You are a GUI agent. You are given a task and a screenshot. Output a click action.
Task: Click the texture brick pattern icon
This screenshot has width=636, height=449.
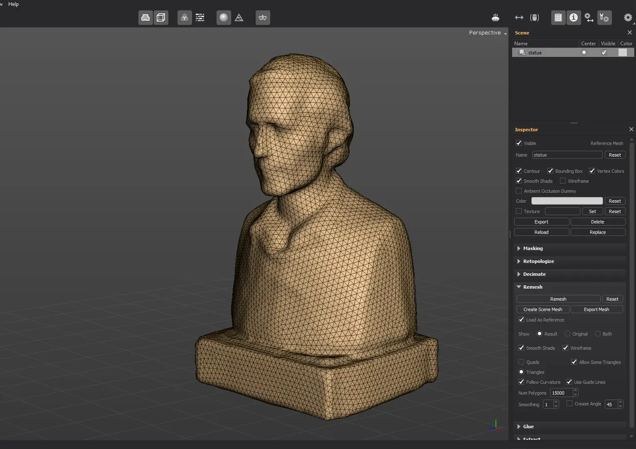[200, 17]
